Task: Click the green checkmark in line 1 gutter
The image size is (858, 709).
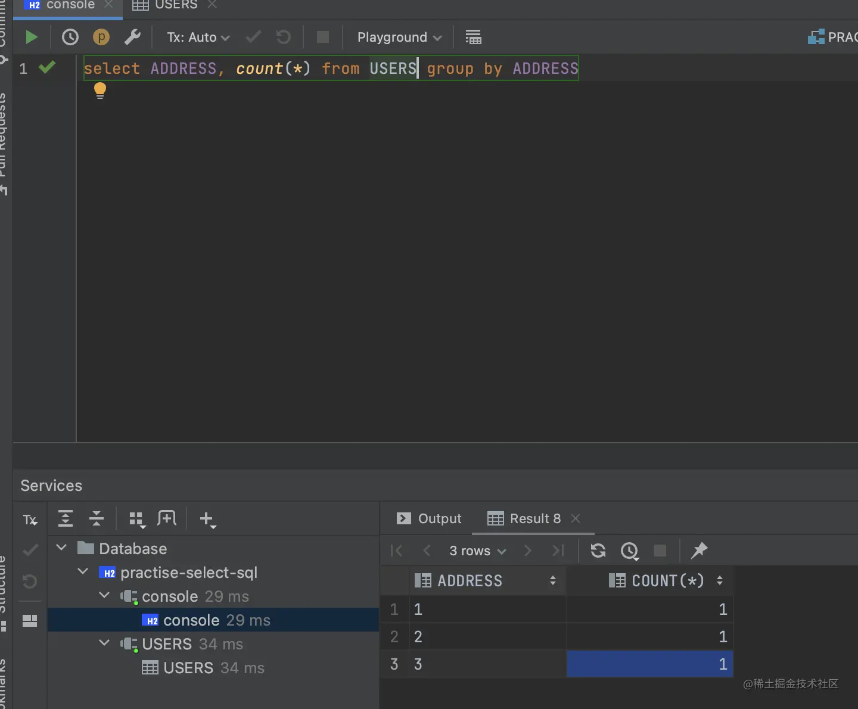Action: (47, 67)
